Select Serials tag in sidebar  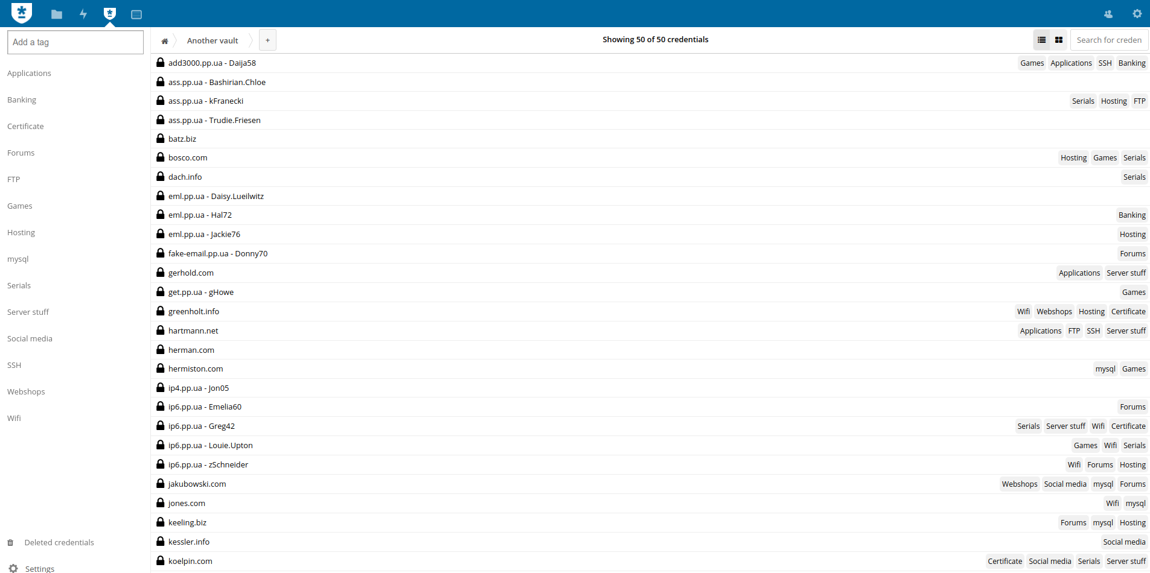pos(19,285)
